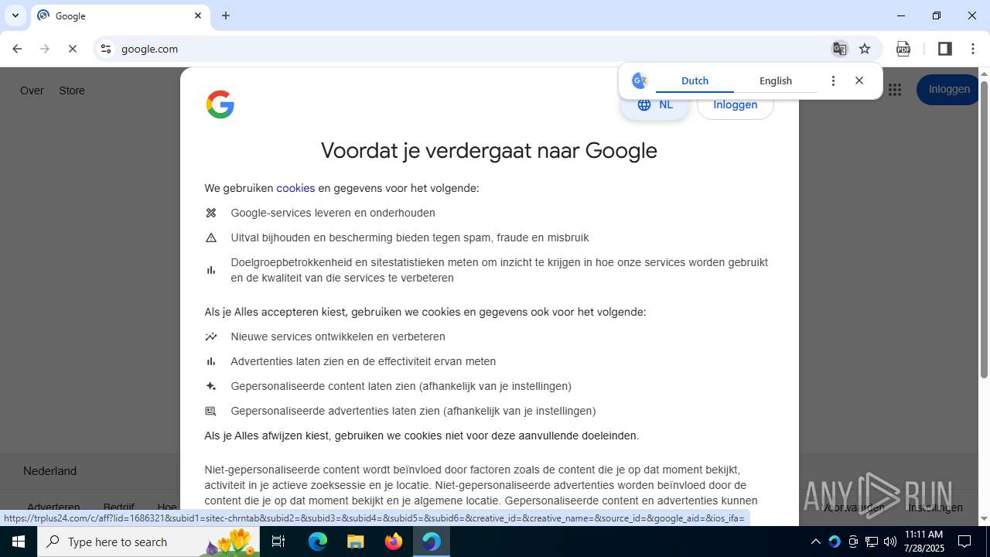Click the Google Translate icon in address bar
Viewport: 990px width, 557px height.
pyautogui.click(x=839, y=49)
